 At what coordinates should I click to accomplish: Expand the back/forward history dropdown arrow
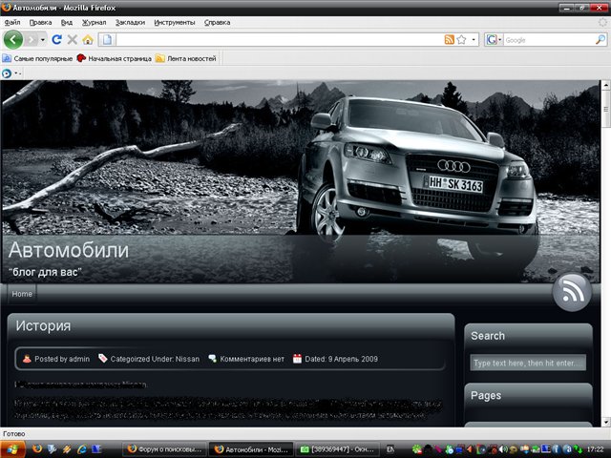click(x=43, y=39)
